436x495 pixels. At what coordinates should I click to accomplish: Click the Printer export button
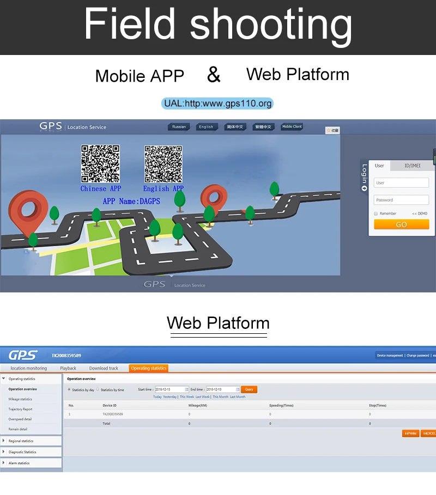411,433
